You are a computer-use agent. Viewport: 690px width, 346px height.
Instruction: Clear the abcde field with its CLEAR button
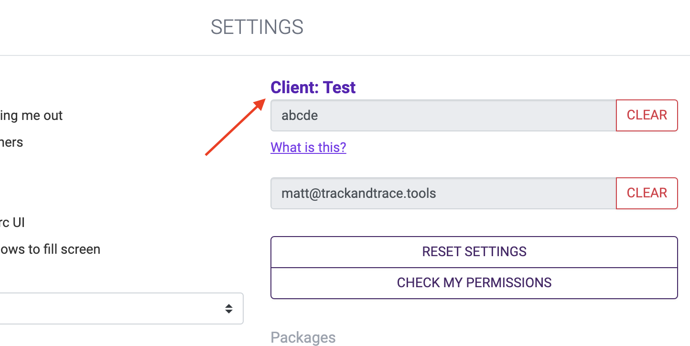(647, 115)
